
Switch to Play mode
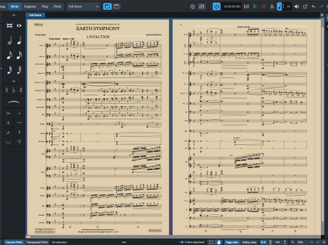coord(45,6)
